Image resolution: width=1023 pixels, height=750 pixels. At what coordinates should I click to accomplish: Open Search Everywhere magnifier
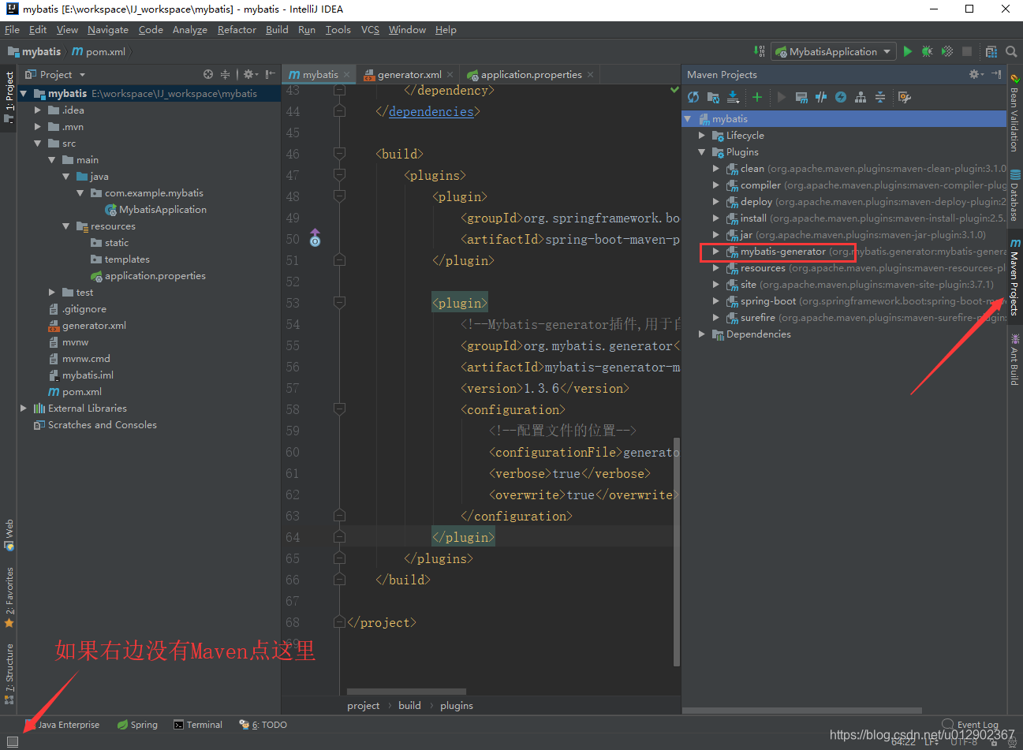[x=1011, y=51]
